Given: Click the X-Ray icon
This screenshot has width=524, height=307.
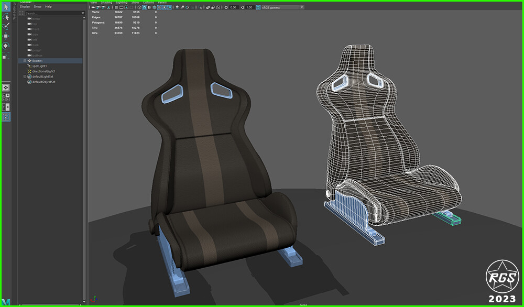Looking at the screenshot, I should 208,7.
